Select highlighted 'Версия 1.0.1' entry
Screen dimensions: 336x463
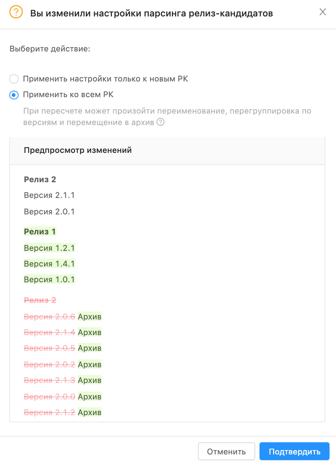point(49,280)
